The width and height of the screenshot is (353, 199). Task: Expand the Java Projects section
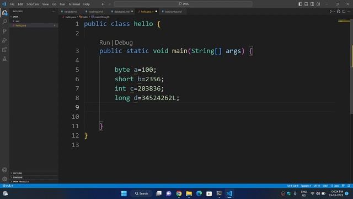click(x=34, y=182)
